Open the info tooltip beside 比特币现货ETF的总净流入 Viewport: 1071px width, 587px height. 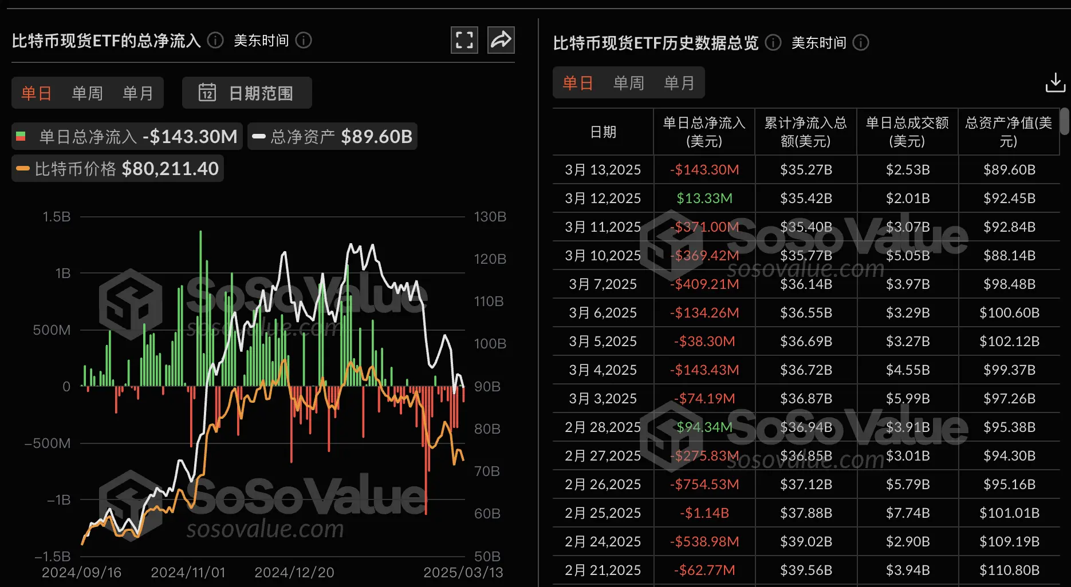point(215,41)
